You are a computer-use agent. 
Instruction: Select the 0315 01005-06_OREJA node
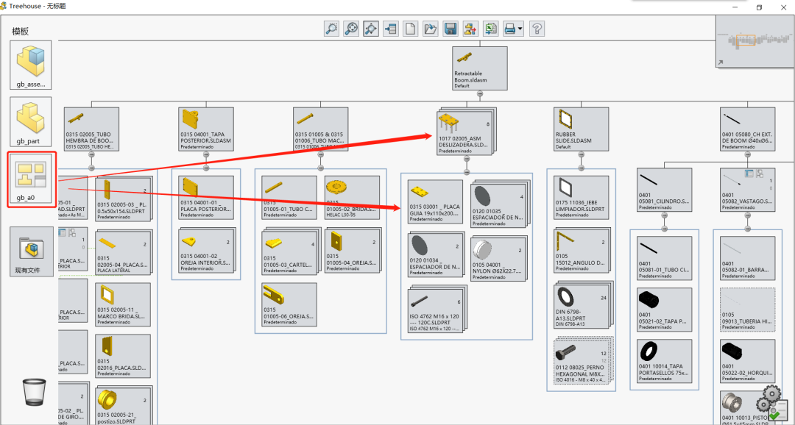point(289,304)
